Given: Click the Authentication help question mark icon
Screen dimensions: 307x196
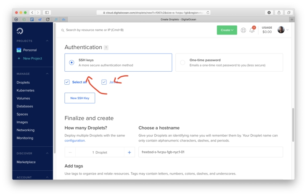Looking at the screenshot, I should [106, 48].
